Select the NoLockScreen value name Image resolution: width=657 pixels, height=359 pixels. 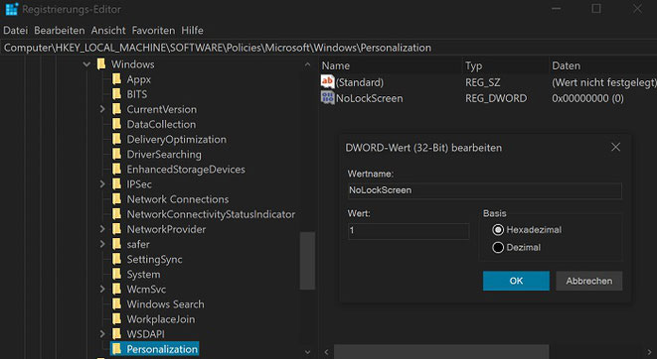[369, 98]
